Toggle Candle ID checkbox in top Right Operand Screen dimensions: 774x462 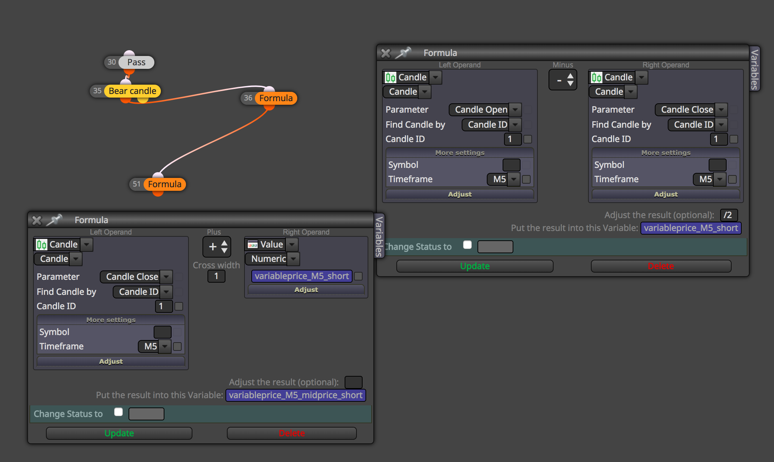coord(734,139)
